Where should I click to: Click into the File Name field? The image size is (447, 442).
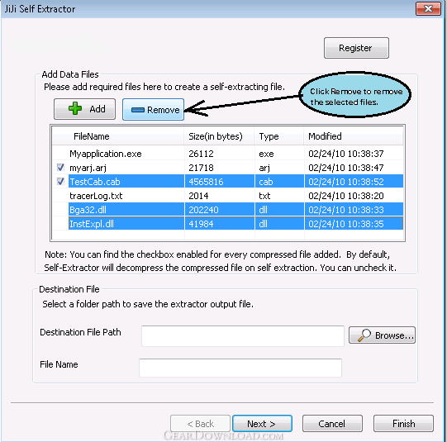tap(240, 368)
